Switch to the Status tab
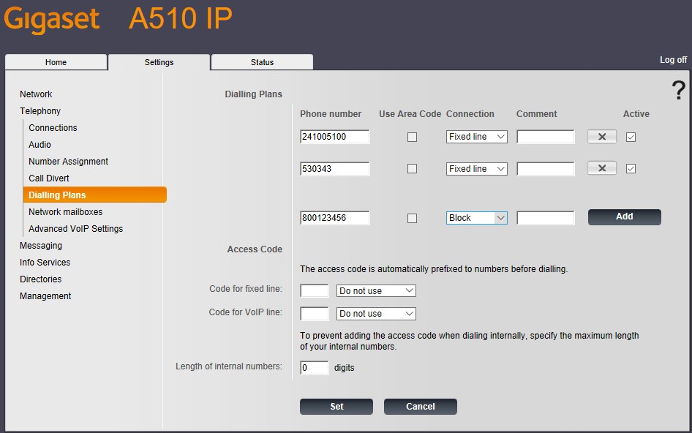The width and height of the screenshot is (692, 433). tap(262, 62)
